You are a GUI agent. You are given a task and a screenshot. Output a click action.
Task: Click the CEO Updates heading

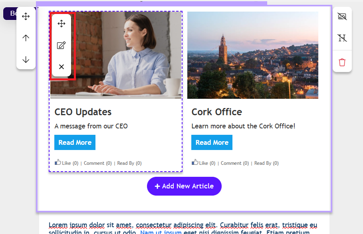[x=83, y=112]
